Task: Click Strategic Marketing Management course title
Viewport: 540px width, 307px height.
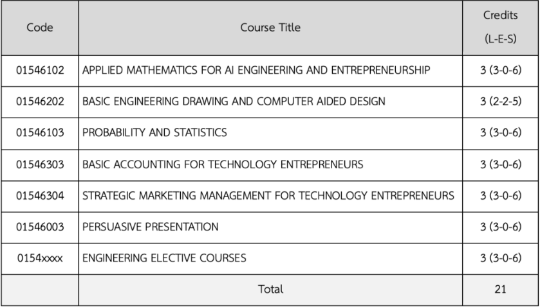Action: coord(268,196)
